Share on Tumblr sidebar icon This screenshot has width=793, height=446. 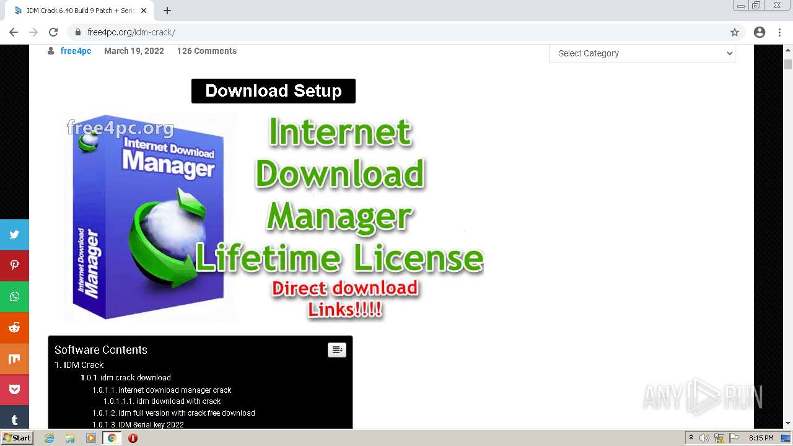click(14, 417)
